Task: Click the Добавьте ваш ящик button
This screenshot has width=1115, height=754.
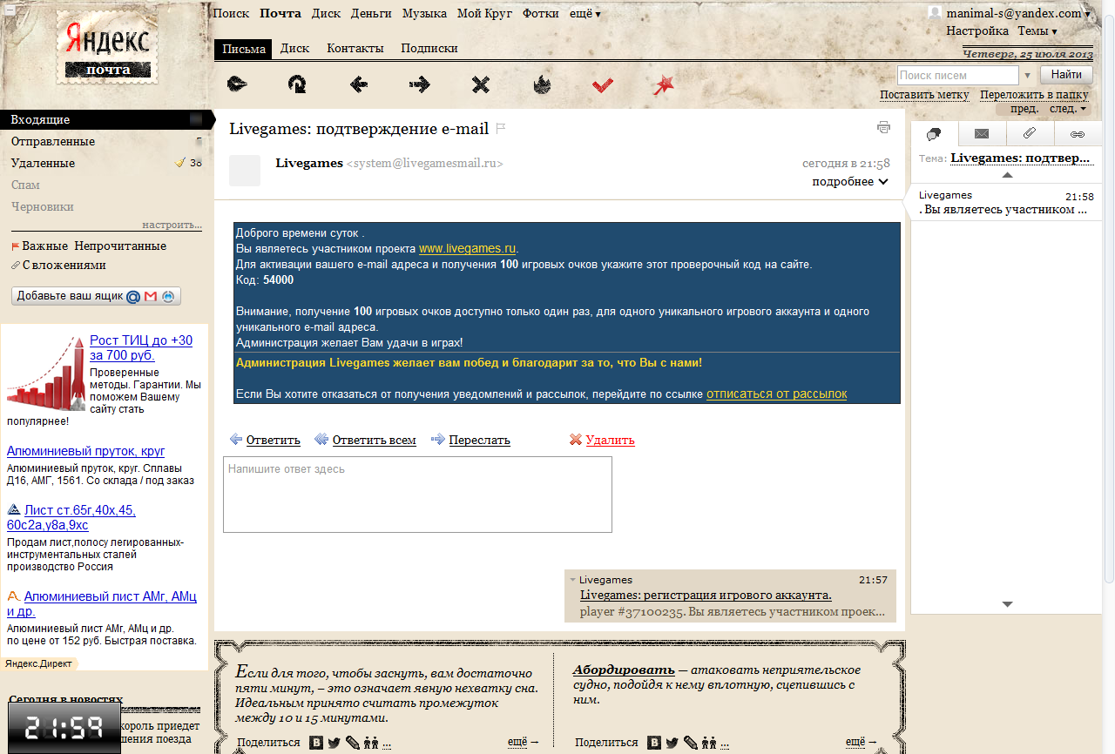Action: 96,296
